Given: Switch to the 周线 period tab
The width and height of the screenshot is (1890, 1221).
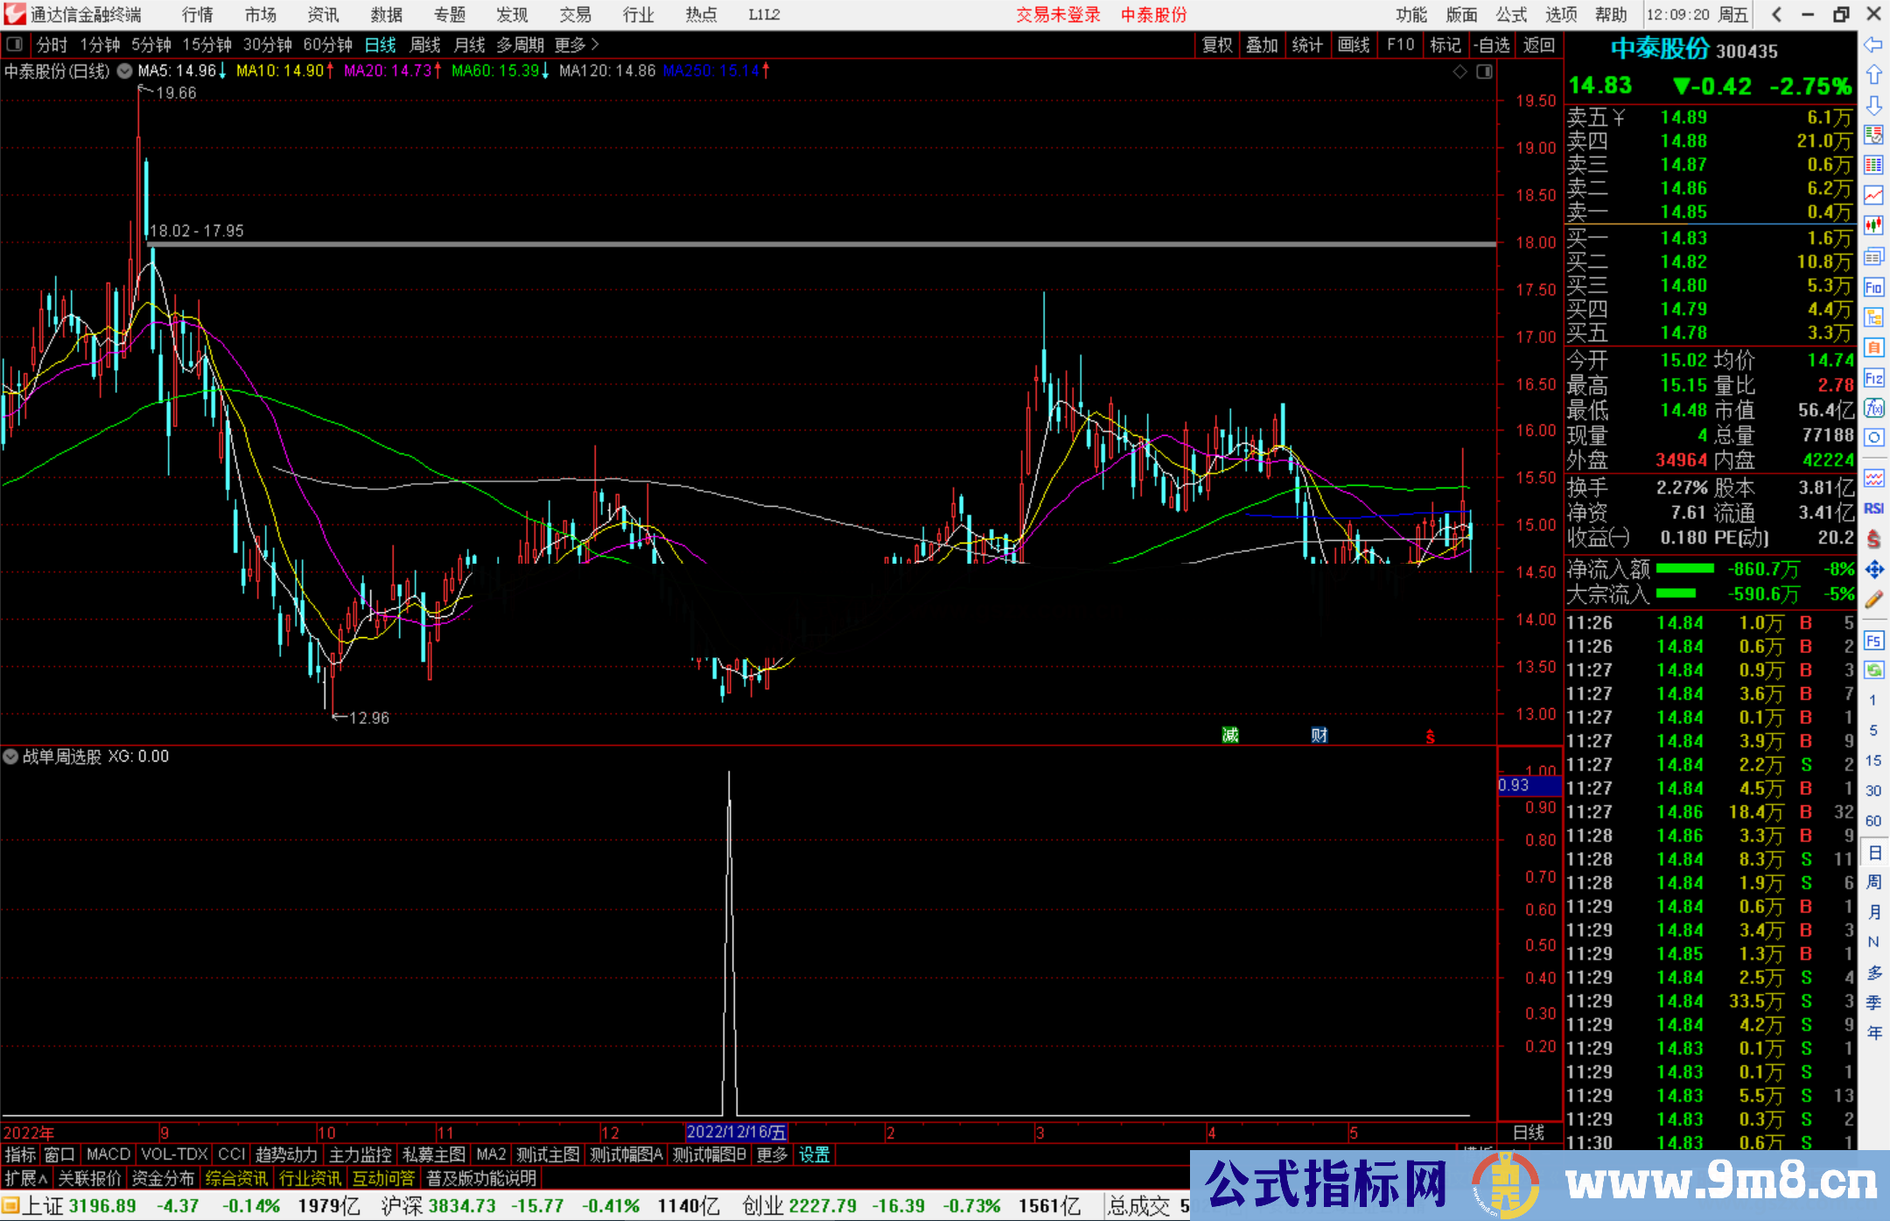Looking at the screenshot, I should pos(424,45).
